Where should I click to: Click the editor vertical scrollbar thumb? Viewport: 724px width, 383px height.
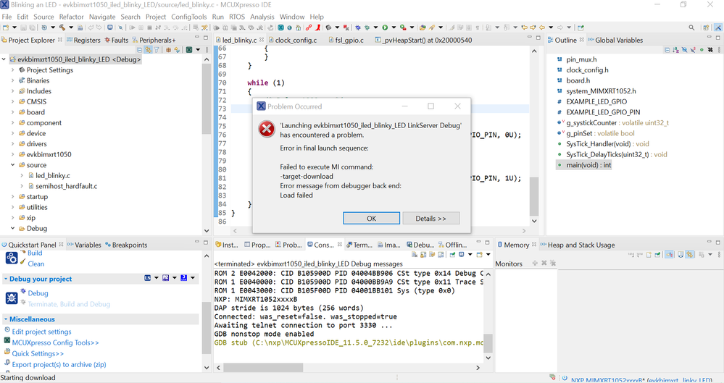[534, 196]
